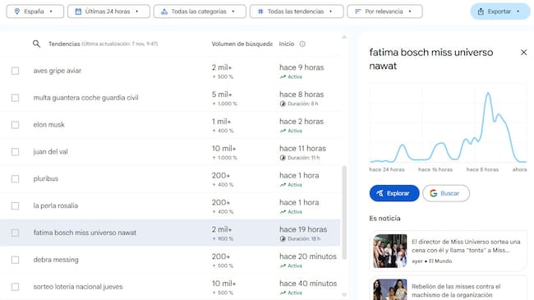Viewport: 534px width, 300px height.
Task: Click the scroll up arrow of the trends list
Action: (x=344, y=37)
